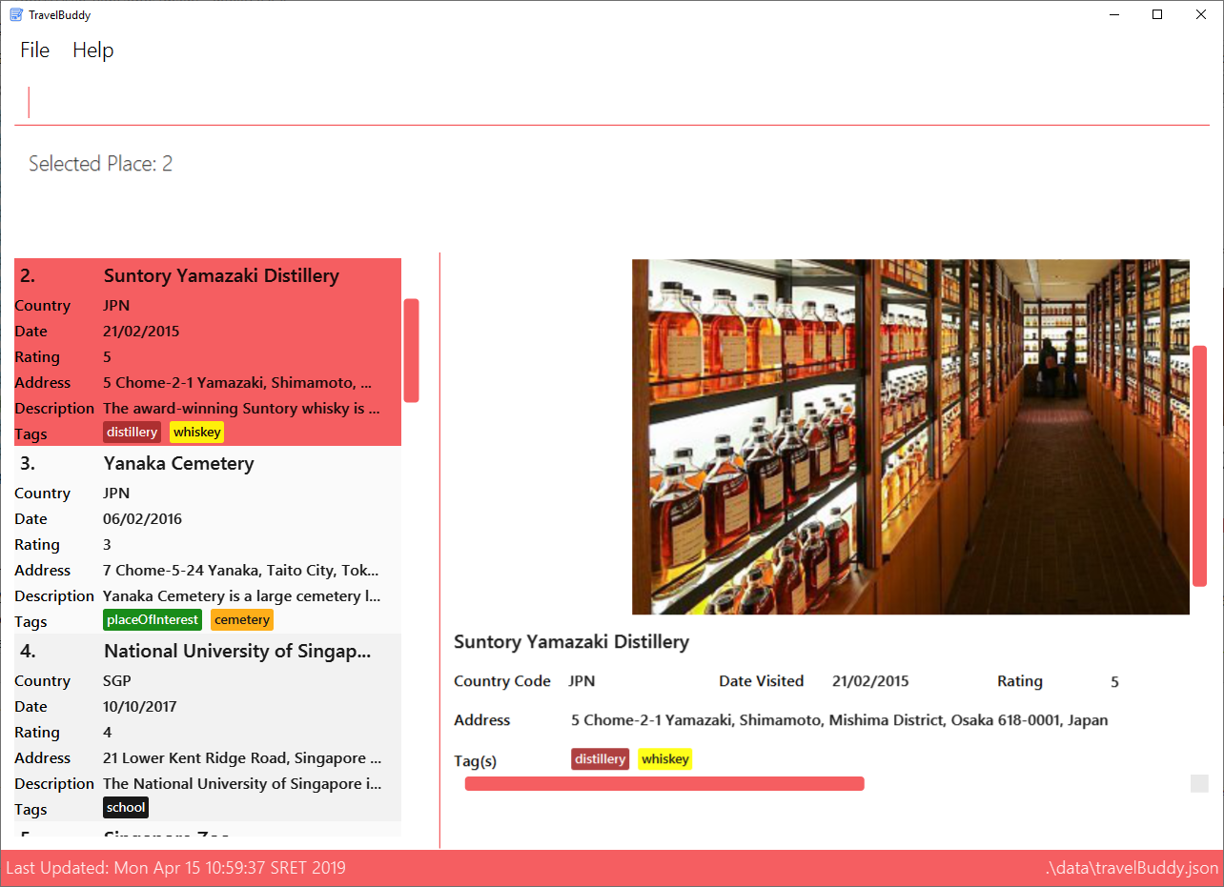This screenshot has width=1224, height=887.
Task: Click the orange cemetery tag
Action: (242, 620)
